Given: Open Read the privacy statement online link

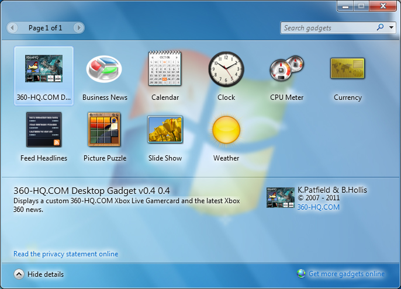Looking at the screenshot, I should pyautogui.click(x=65, y=254).
